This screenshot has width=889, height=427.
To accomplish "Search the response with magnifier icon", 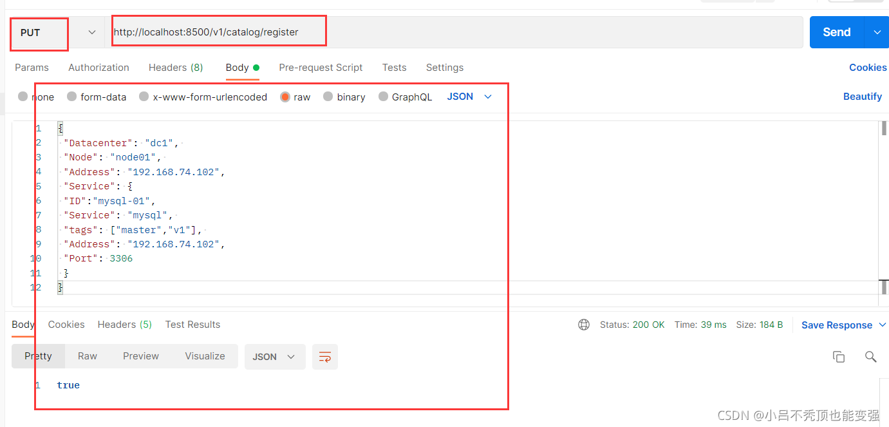I will [x=871, y=357].
